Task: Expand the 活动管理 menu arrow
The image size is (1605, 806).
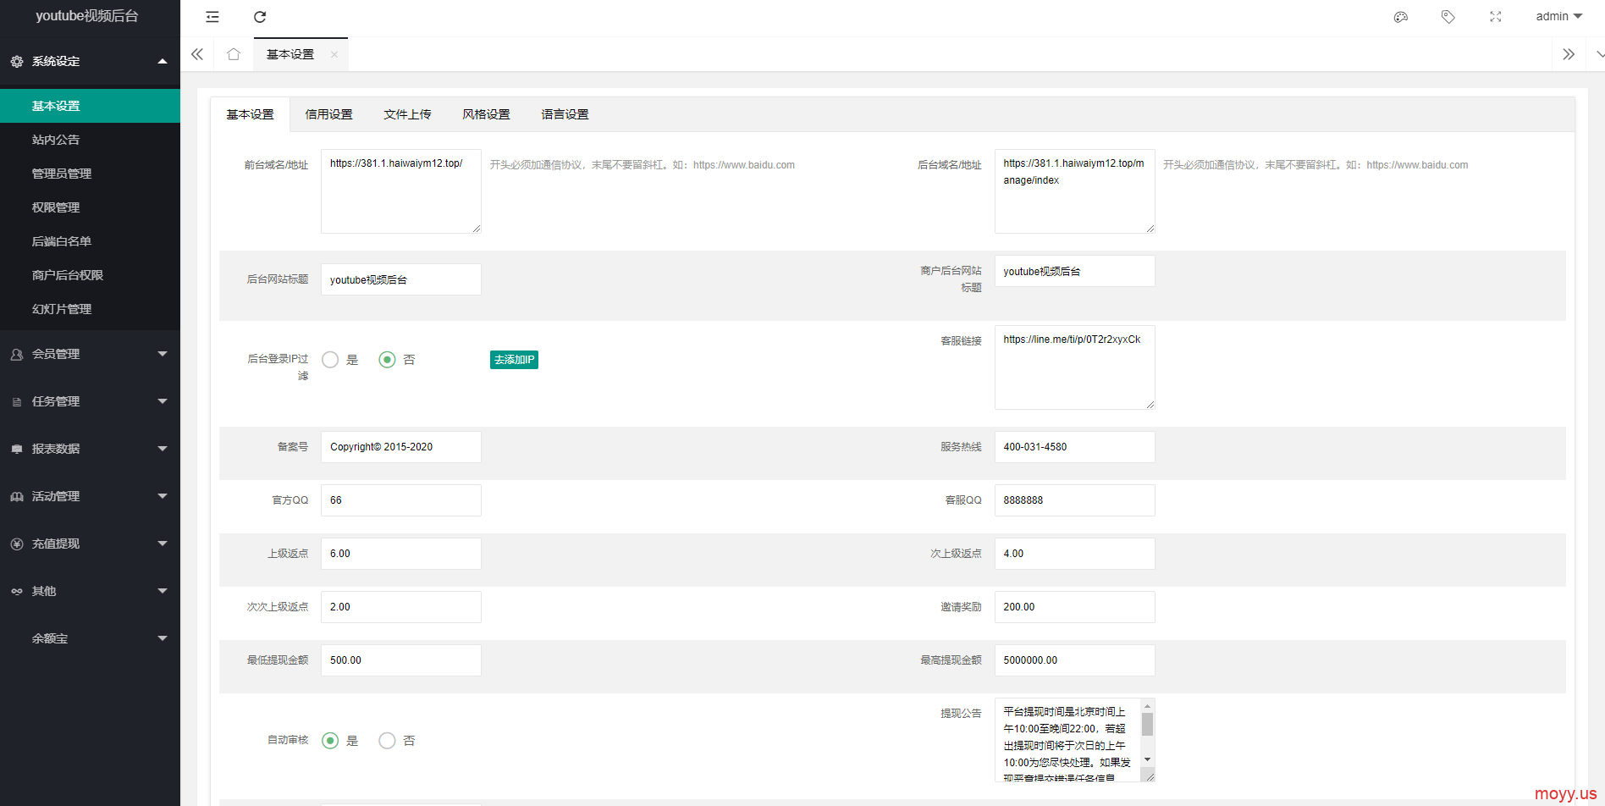Action: 163,496
